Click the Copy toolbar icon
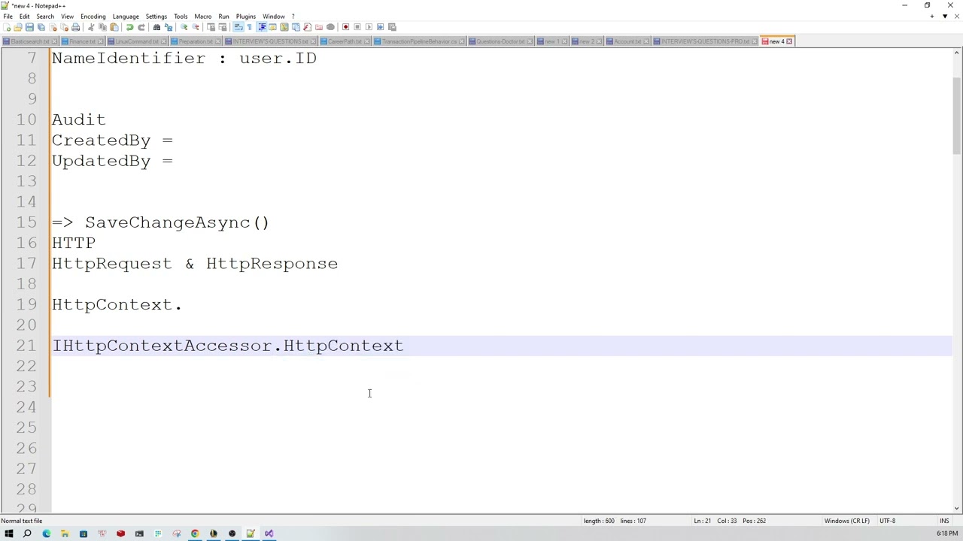Viewport: 963px width, 541px height. (x=102, y=27)
